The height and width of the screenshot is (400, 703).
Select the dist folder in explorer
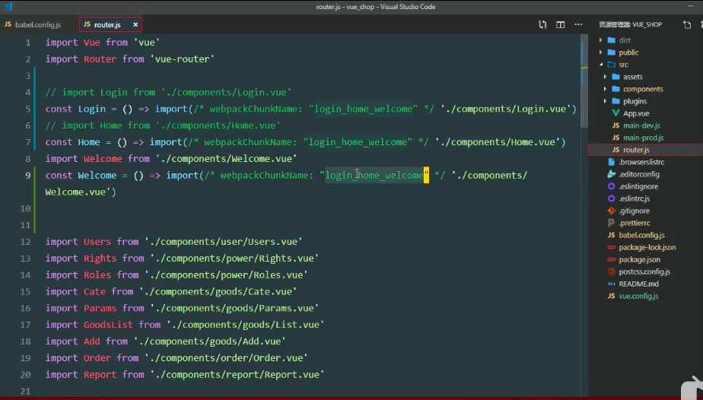[625, 40]
